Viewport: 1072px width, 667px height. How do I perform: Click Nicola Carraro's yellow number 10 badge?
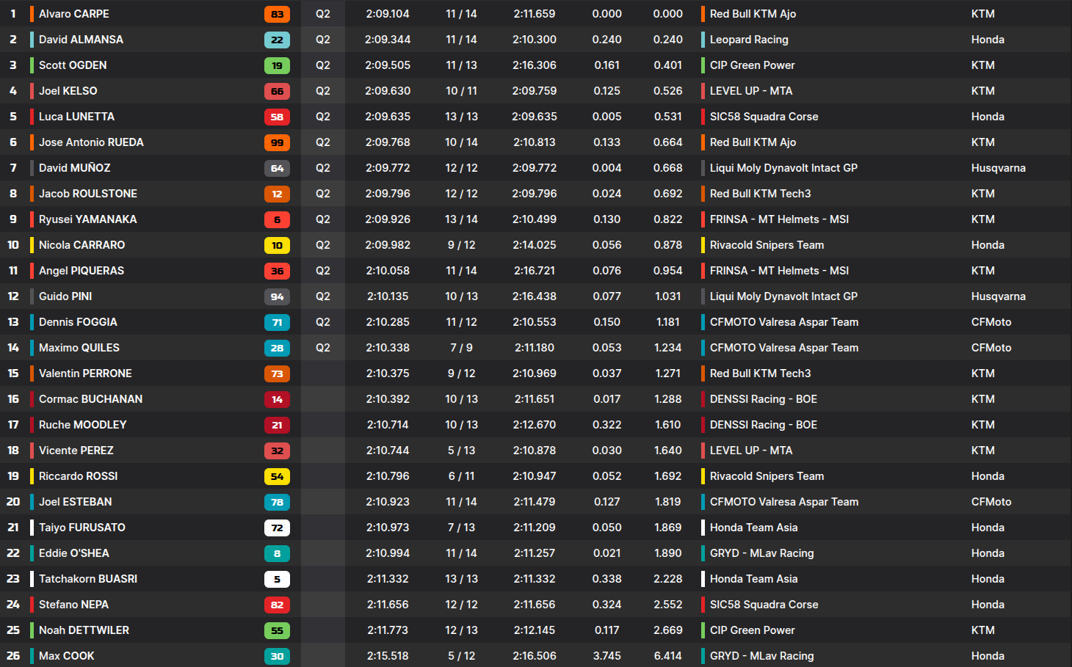277,245
